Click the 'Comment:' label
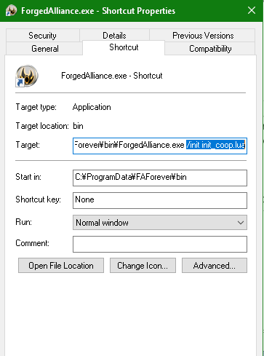264x356 pixels. [x=32, y=243]
